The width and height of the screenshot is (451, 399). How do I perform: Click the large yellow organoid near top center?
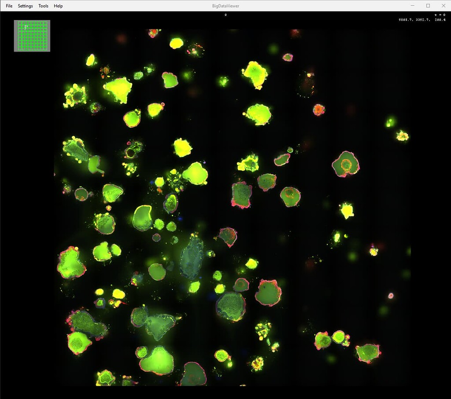[x=255, y=75]
